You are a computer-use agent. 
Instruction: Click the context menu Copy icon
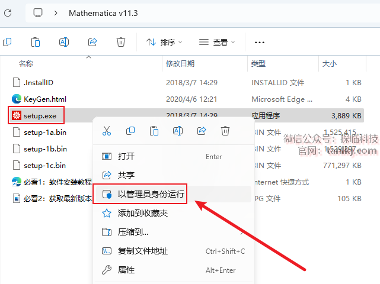click(130, 131)
